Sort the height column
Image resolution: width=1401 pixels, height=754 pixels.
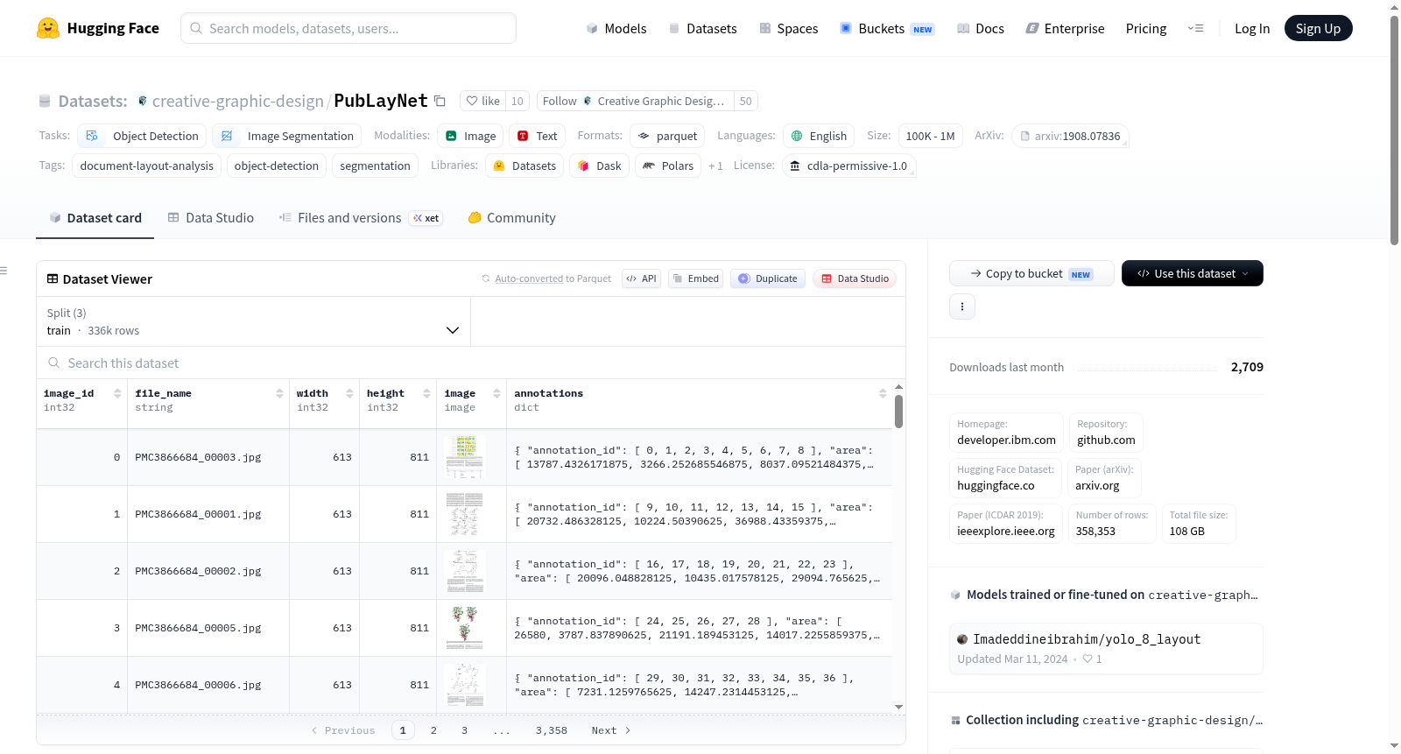click(426, 393)
